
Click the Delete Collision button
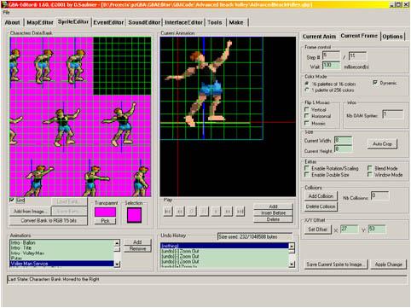(x=321, y=206)
